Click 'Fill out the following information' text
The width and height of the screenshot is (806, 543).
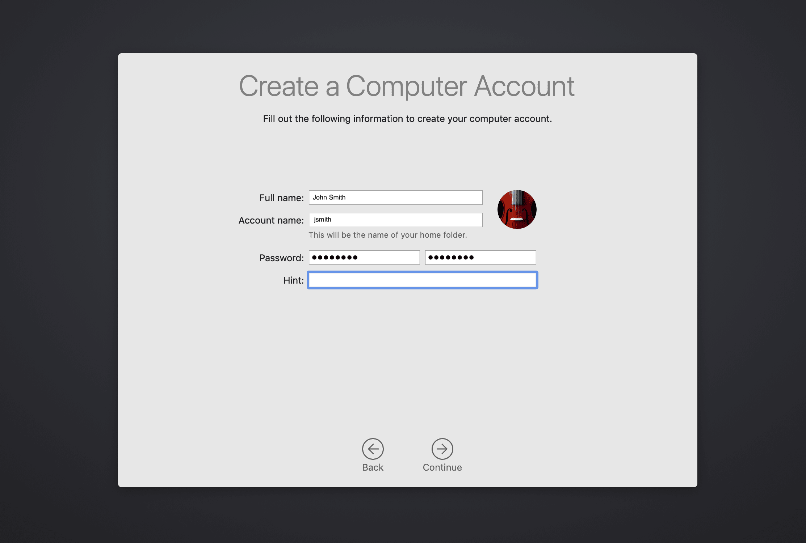[x=407, y=119]
